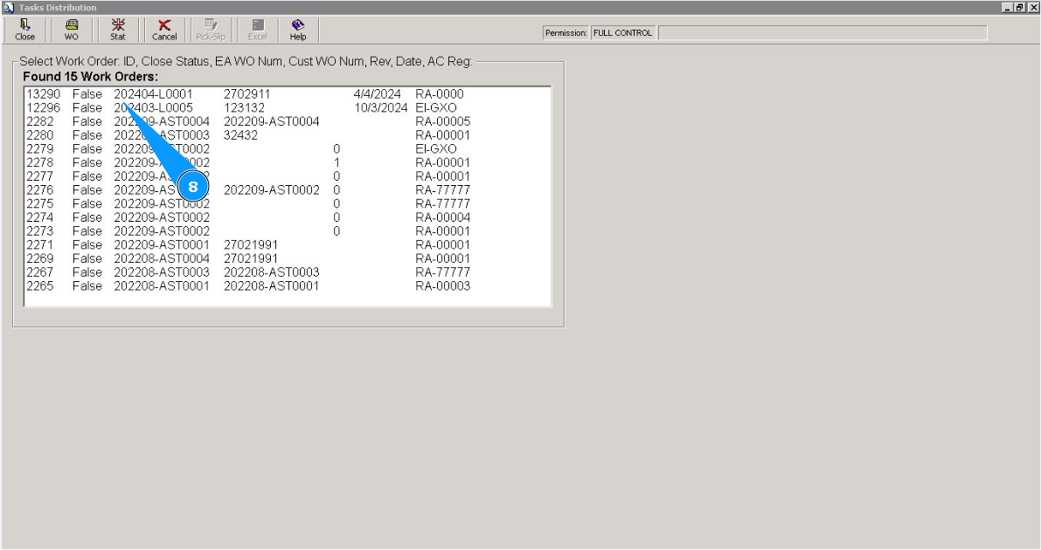The image size is (1041, 550).
Task: Click the Pick-Slip toolbar icon
Action: pyautogui.click(x=211, y=30)
